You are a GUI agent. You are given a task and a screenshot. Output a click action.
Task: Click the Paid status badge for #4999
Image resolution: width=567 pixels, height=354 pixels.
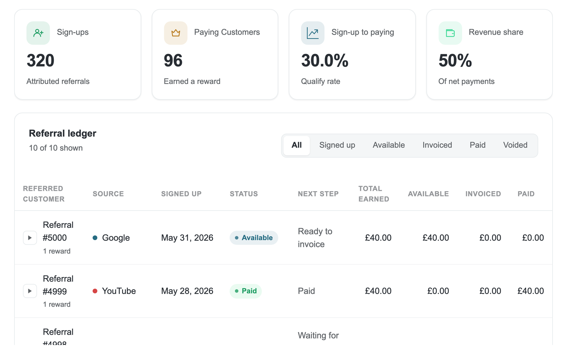click(x=245, y=291)
